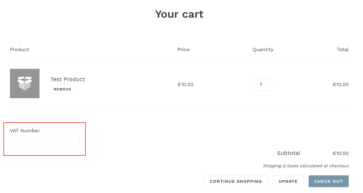363x193 pixels.
Task: Click the Subtotal label
Action: (x=289, y=153)
